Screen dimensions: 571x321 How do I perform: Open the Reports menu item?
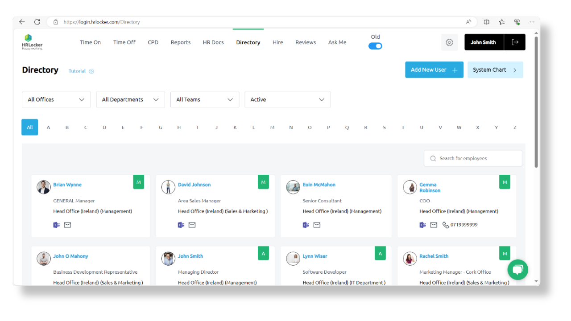(x=181, y=42)
